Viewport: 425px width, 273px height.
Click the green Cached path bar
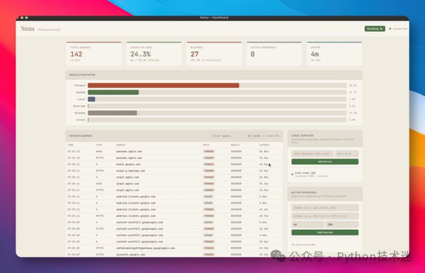click(x=113, y=93)
